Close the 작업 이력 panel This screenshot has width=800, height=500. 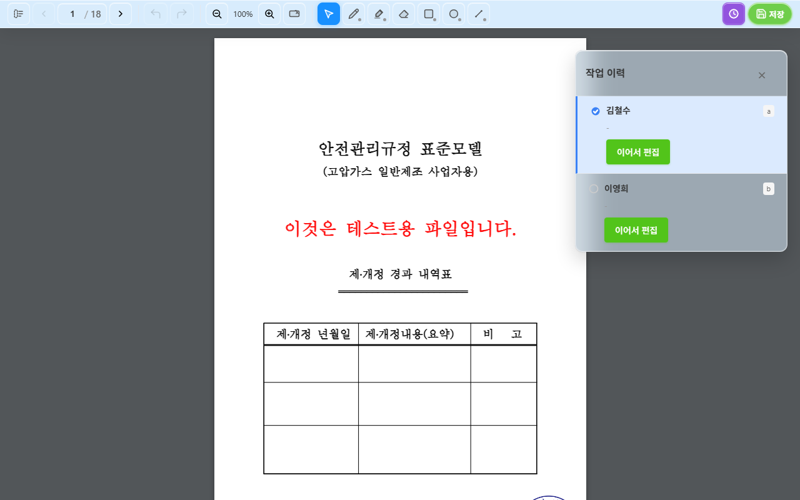tap(762, 76)
